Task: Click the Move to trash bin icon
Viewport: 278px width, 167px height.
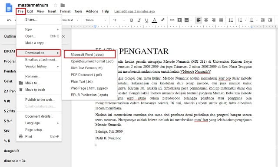Action: point(21,90)
